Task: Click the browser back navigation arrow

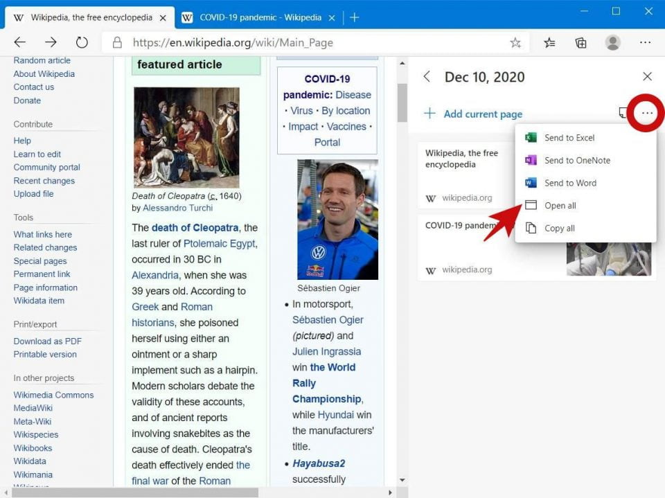Action: [19, 42]
